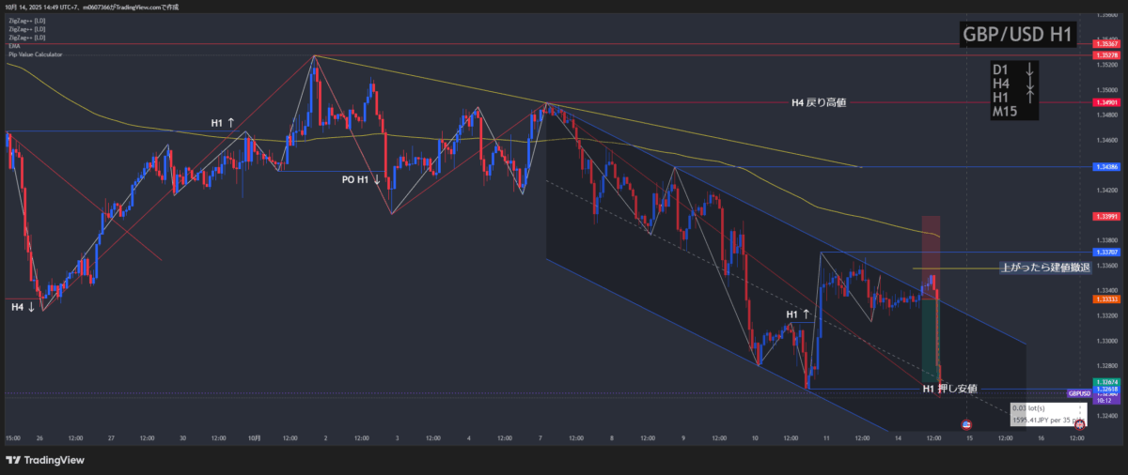Click the purple GBPUSD symbol tag
1128x475 pixels.
tap(1079, 392)
